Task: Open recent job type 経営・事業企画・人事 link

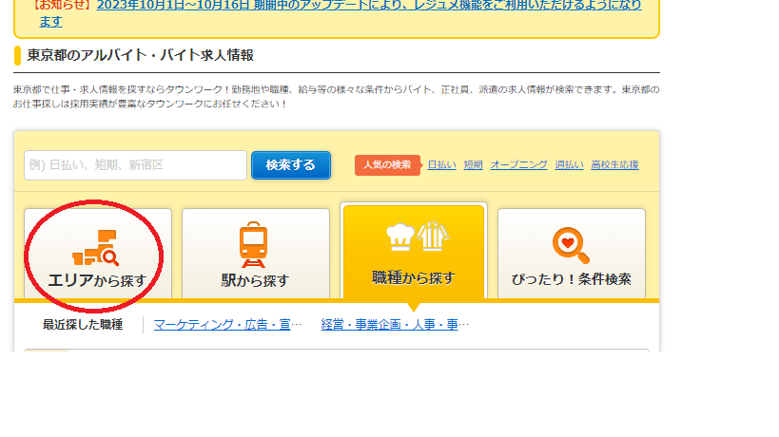Action: tap(395, 325)
